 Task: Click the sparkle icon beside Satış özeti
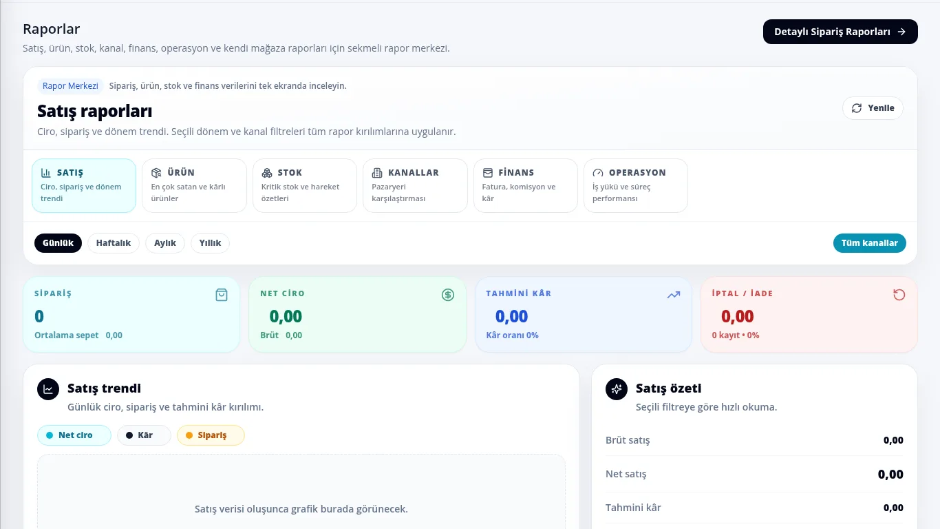(x=617, y=389)
